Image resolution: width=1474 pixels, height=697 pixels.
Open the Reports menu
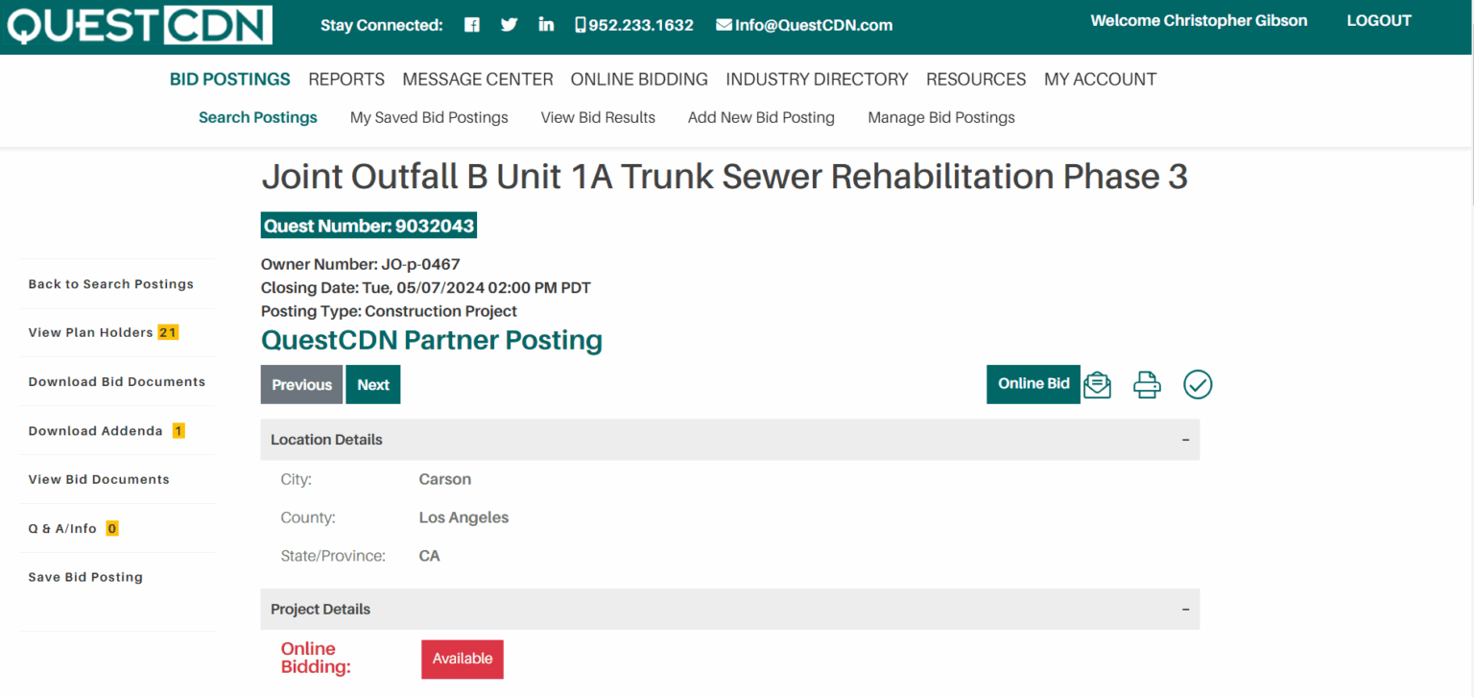pyautogui.click(x=346, y=80)
